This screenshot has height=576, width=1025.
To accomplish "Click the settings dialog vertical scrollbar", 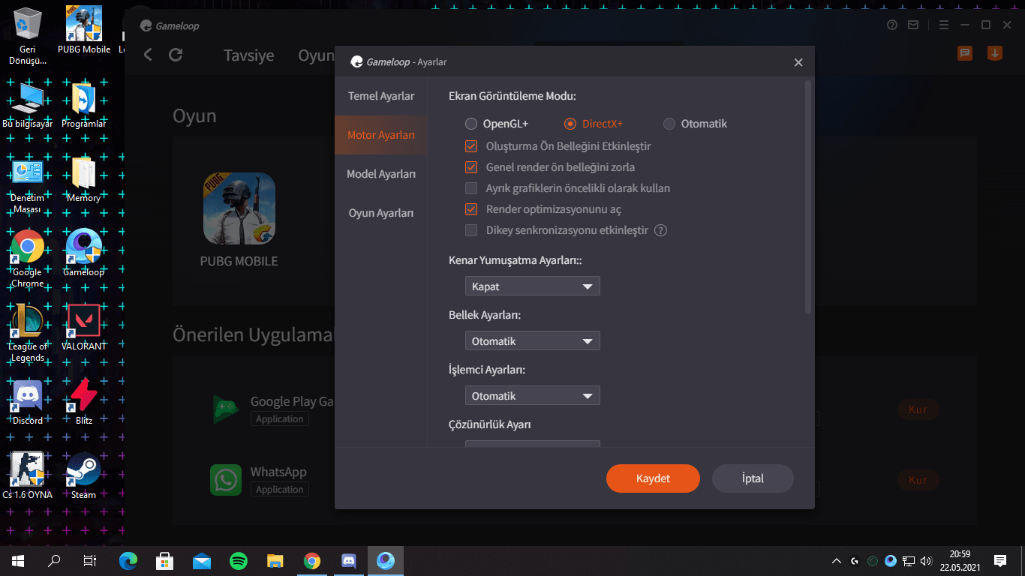I will tap(808, 196).
